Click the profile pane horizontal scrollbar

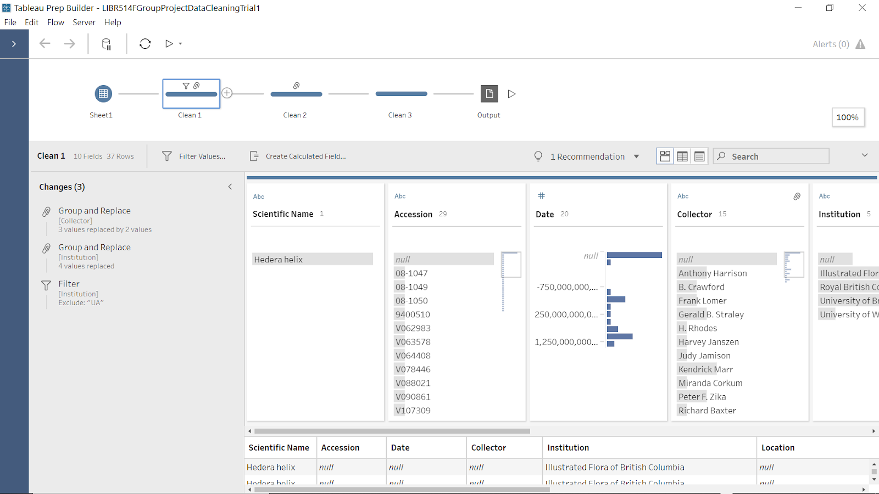pyautogui.click(x=392, y=431)
